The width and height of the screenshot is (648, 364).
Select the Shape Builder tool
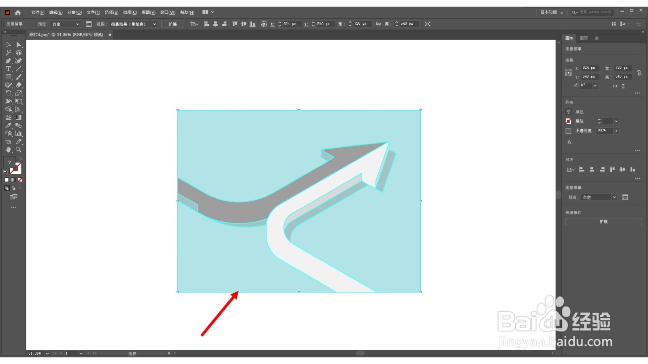coord(9,110)
